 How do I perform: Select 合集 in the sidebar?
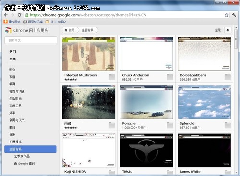pyautogui.click(x=12, y=59)
